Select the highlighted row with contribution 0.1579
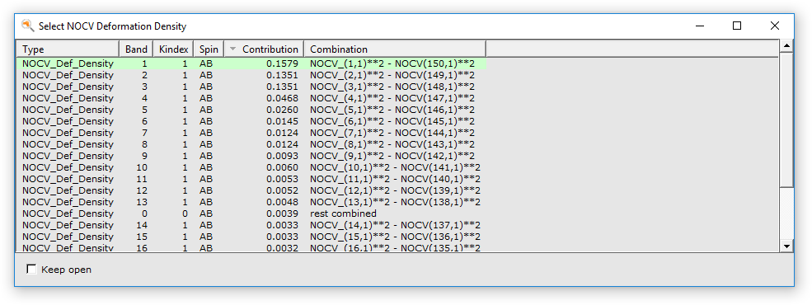812x305 pixels. [251, 63]
